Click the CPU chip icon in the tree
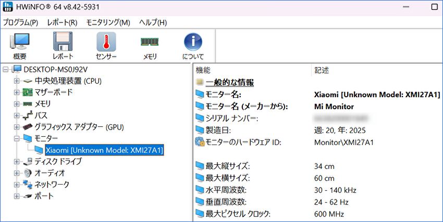Viewport: 443px width, 222px height. (28, 81)
